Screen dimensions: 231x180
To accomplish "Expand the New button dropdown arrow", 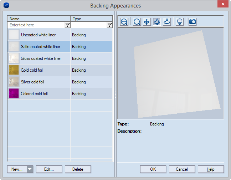I will point(30,169).
